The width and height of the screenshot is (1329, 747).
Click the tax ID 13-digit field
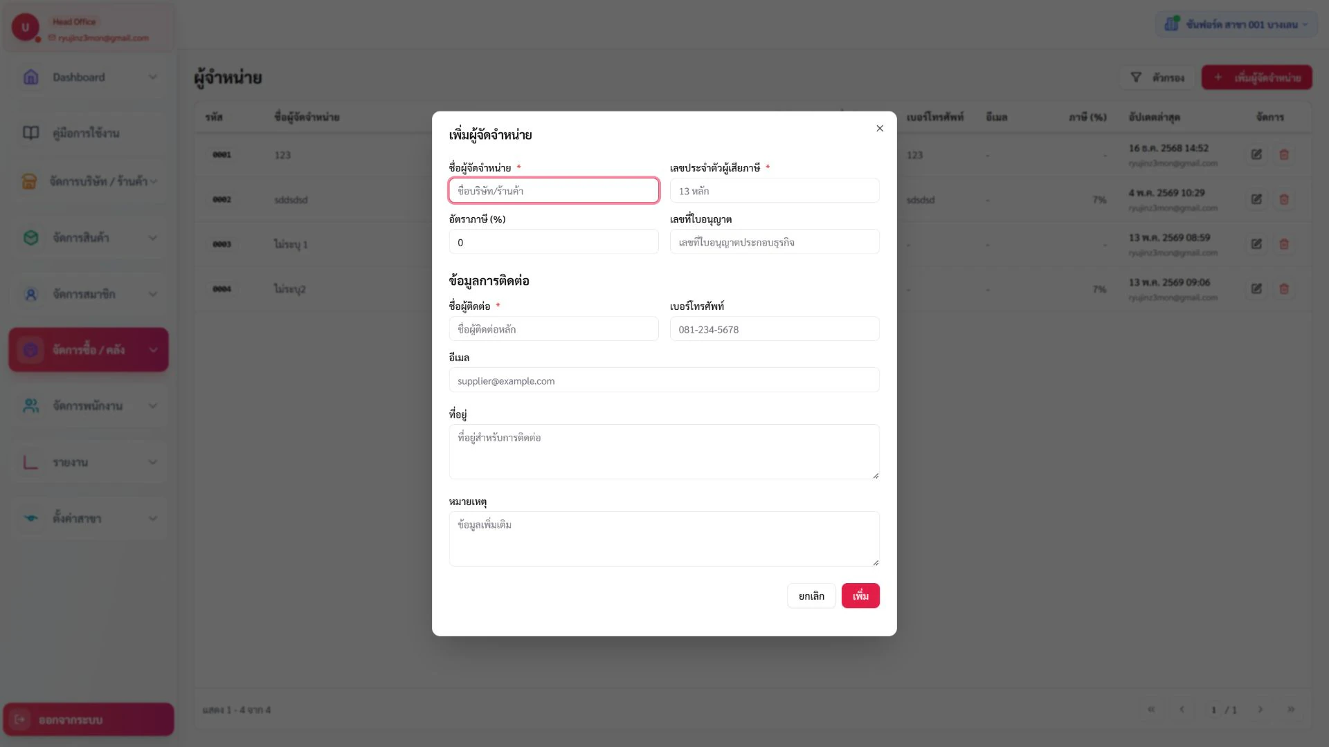click(775, 190)
